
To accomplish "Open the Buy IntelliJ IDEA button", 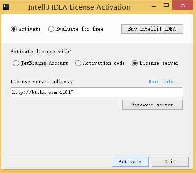I will pos(152,29).
